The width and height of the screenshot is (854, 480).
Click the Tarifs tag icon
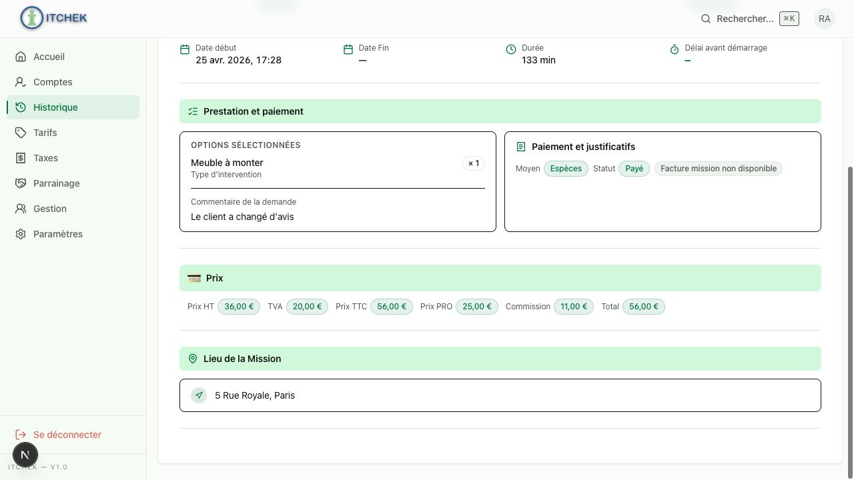tap(21, 133)
